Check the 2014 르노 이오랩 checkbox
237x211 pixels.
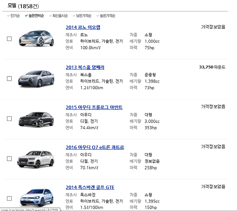(x=9, y=39)
